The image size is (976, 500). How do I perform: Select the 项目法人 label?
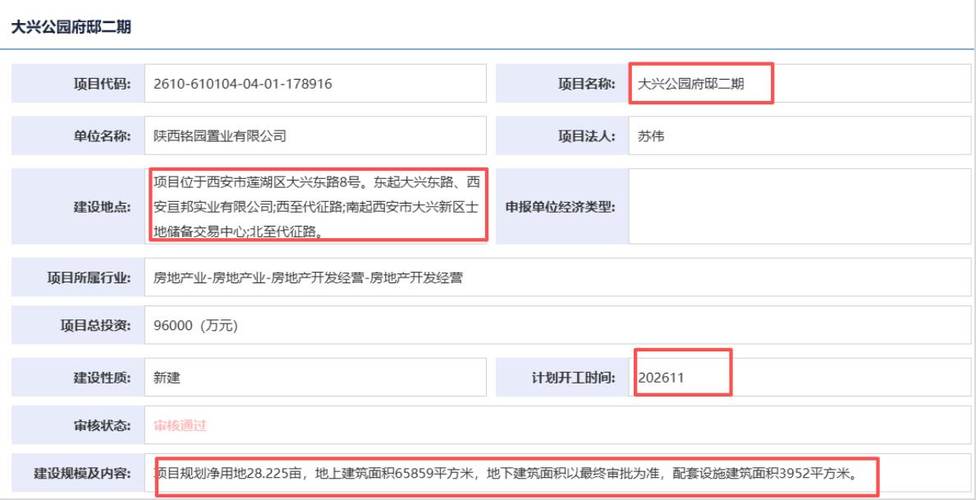586,135
